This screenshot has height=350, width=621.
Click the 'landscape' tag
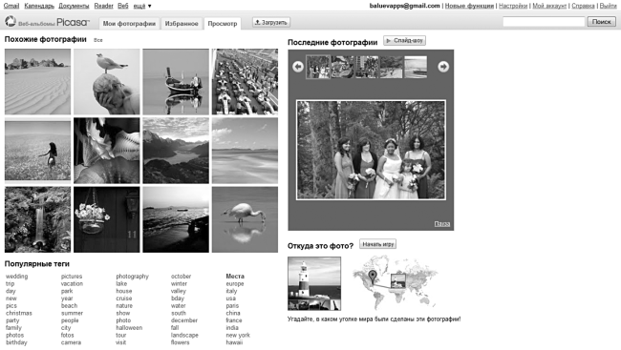click(x=184, y=335)
